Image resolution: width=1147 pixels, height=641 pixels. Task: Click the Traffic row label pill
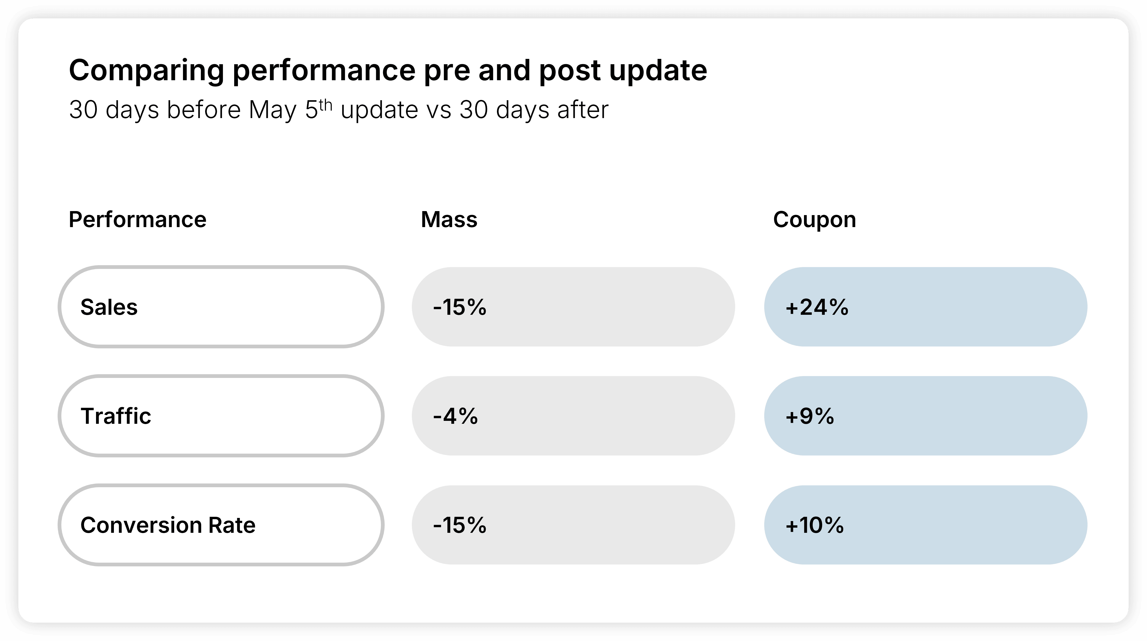click(221, 416)
